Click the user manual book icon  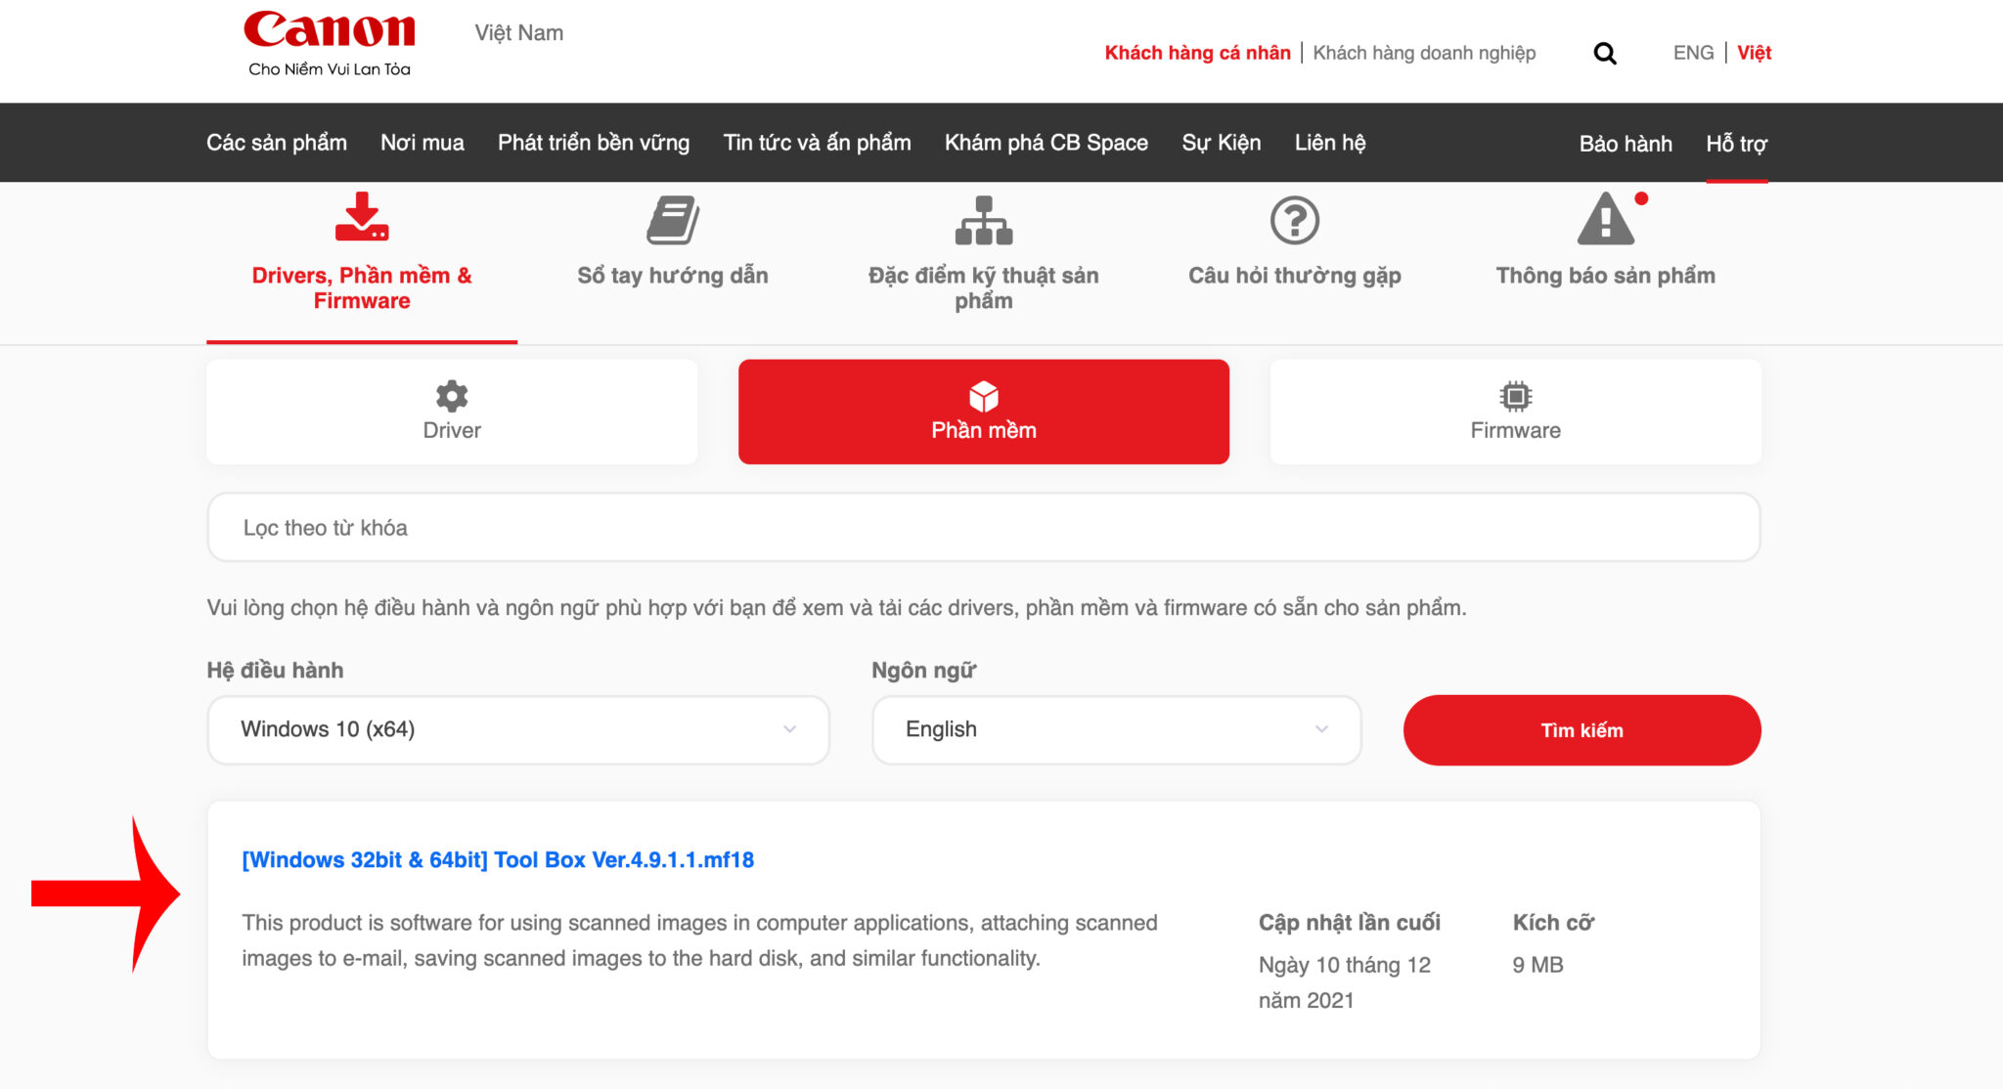pos(673,220)
